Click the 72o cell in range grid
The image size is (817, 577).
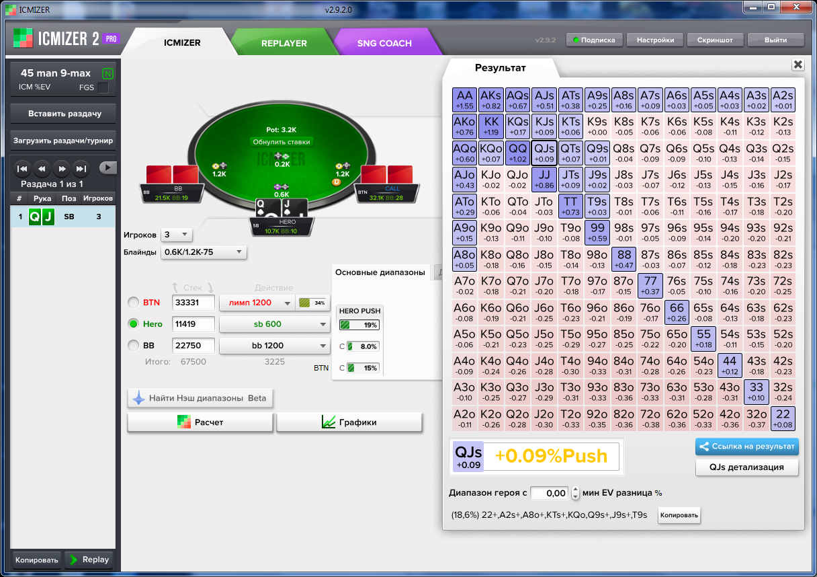650,418
